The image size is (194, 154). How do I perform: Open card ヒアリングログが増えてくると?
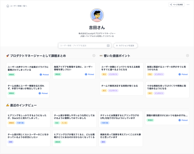[74, 138]
